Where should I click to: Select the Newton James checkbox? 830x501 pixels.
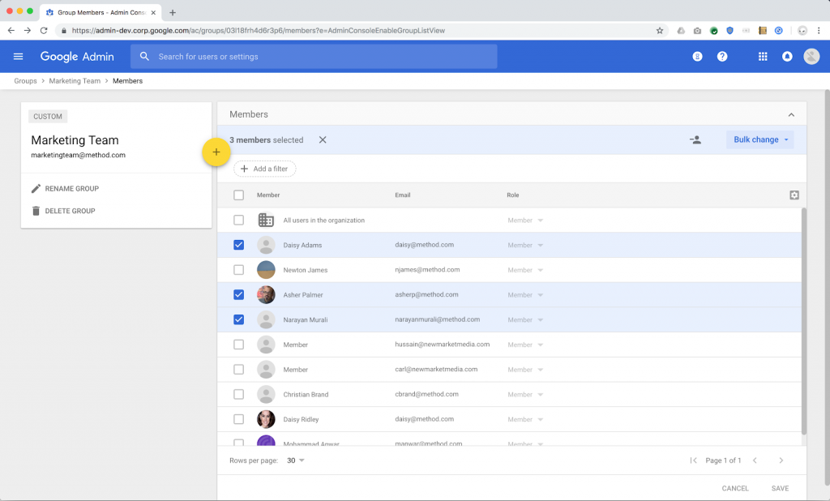(238, 270)
